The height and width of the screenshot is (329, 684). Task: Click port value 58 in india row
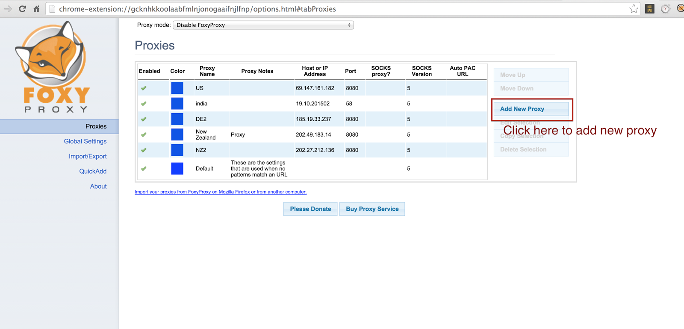(x=349, y=104)
